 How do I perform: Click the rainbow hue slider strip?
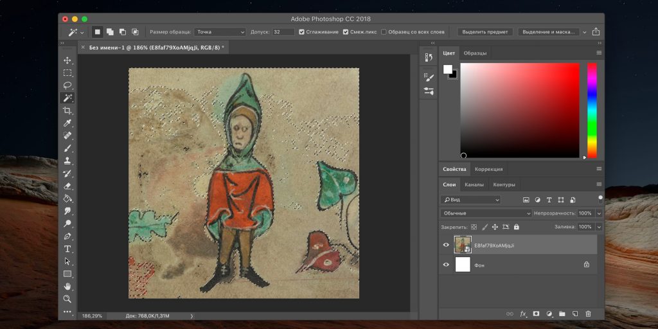[x=592, y=109]
